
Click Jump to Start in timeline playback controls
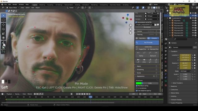(x=77, y=94)
